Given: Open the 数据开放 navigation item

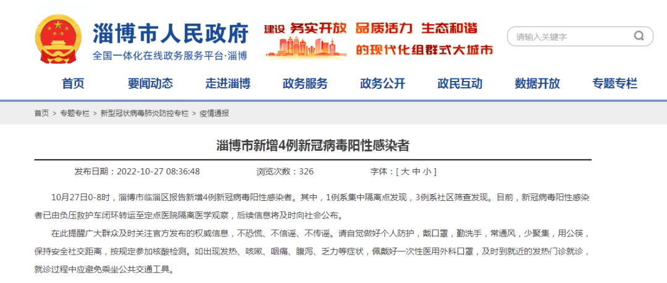Looking at the screenshot, I should (537, 83).
